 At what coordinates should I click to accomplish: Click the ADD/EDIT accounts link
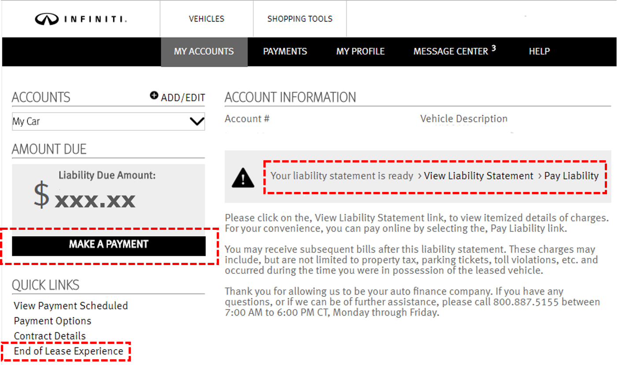pyautogui.click(x=183, y=98)
